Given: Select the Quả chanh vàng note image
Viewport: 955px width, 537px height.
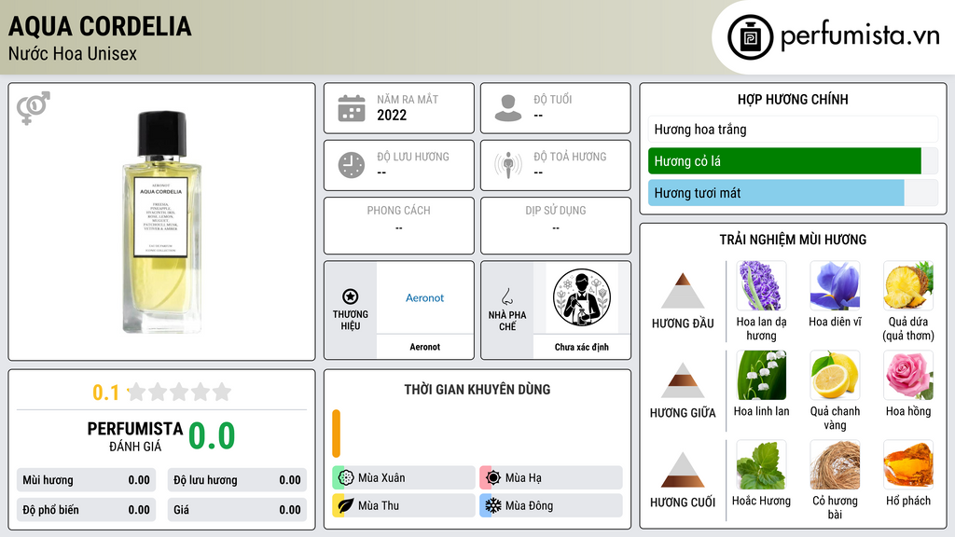Looking at the screenshot, I should [835, 375].
